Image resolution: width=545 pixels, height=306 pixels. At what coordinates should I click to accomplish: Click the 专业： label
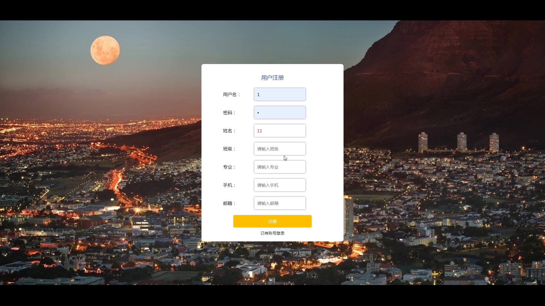click(x=229, y=167)
